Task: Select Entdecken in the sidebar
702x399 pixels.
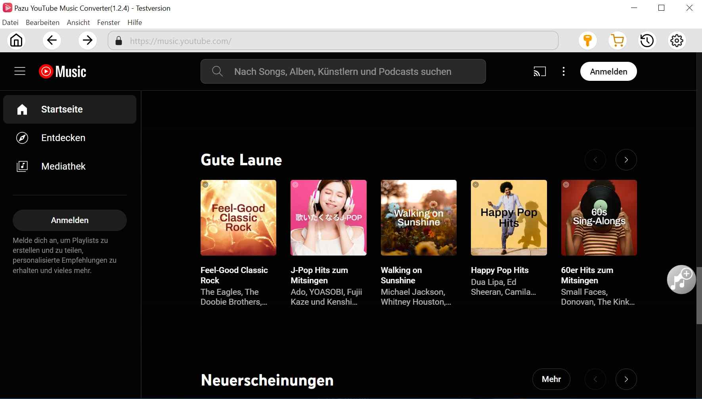Action: 70,138
